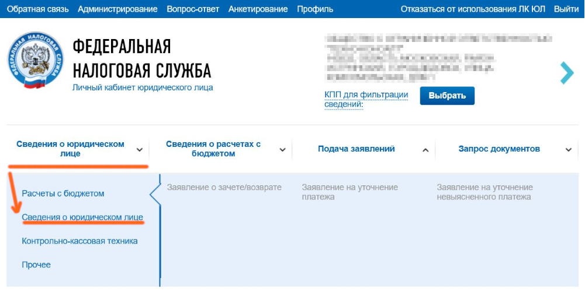
Task: Click the КПП для фильтрации сведений link
Action: click(x=366, y=100)
